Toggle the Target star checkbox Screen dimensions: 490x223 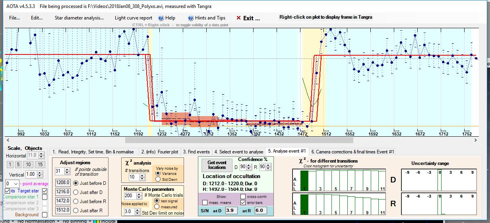coord(45,191)
